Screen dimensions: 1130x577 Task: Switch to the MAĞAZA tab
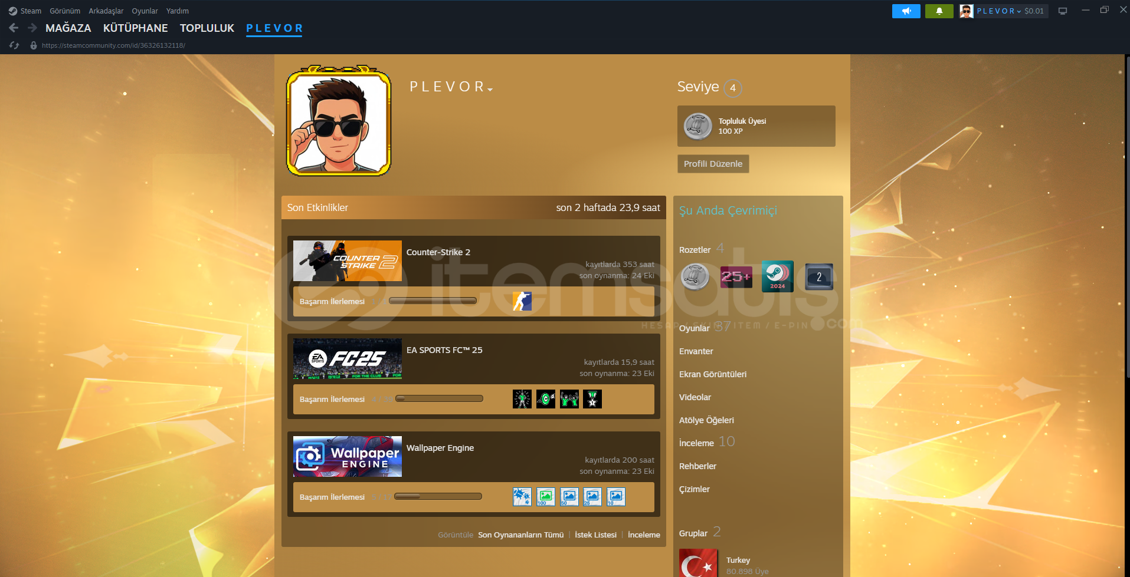tap(68, 28)
